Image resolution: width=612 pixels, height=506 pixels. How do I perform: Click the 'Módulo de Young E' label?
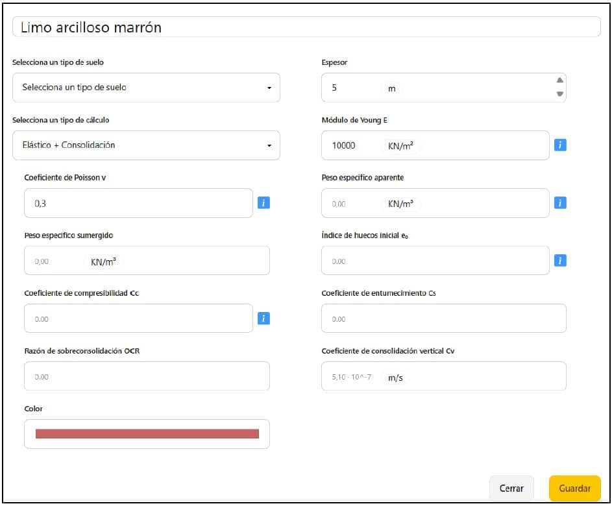(354, 120)
